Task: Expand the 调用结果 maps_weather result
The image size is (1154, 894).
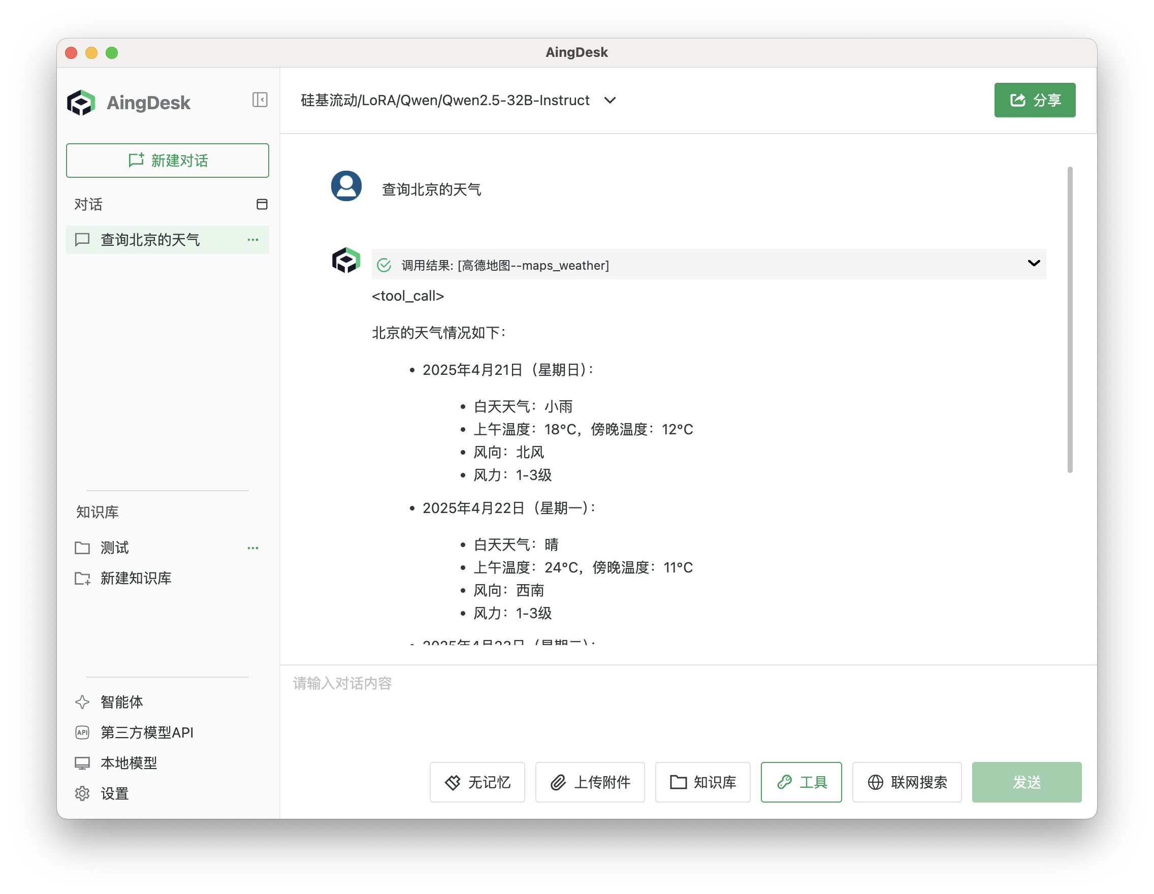Action: 1034,263
